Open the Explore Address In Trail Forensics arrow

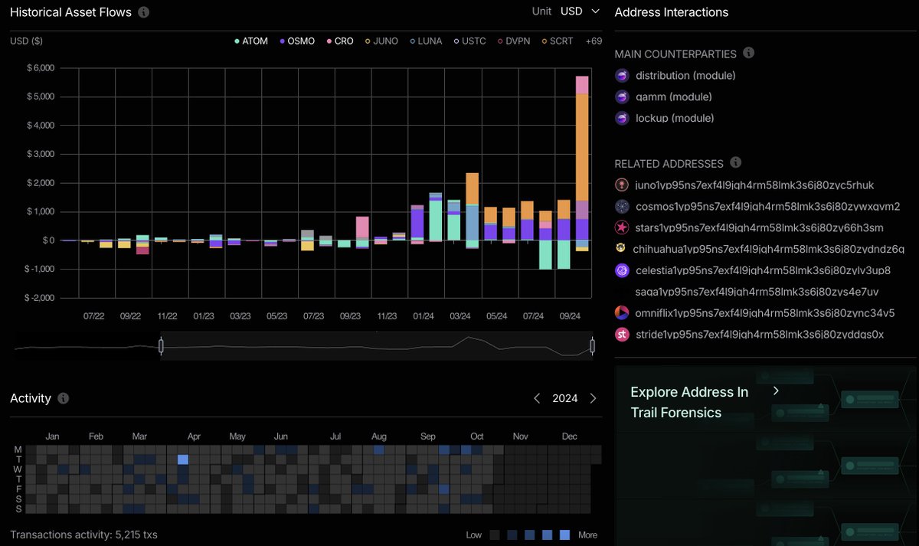point(776,391)
